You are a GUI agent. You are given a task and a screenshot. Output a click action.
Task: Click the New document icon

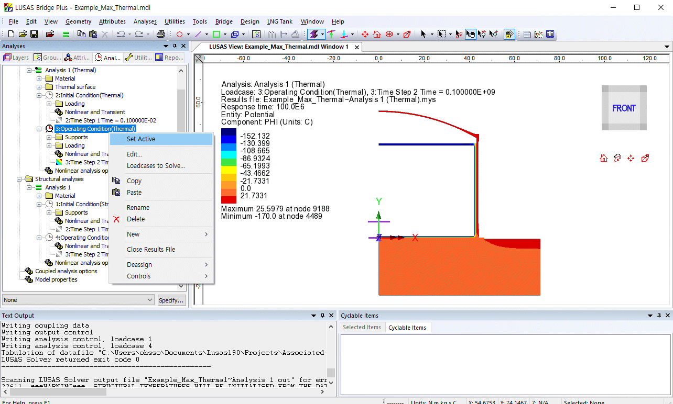[11, 34]
